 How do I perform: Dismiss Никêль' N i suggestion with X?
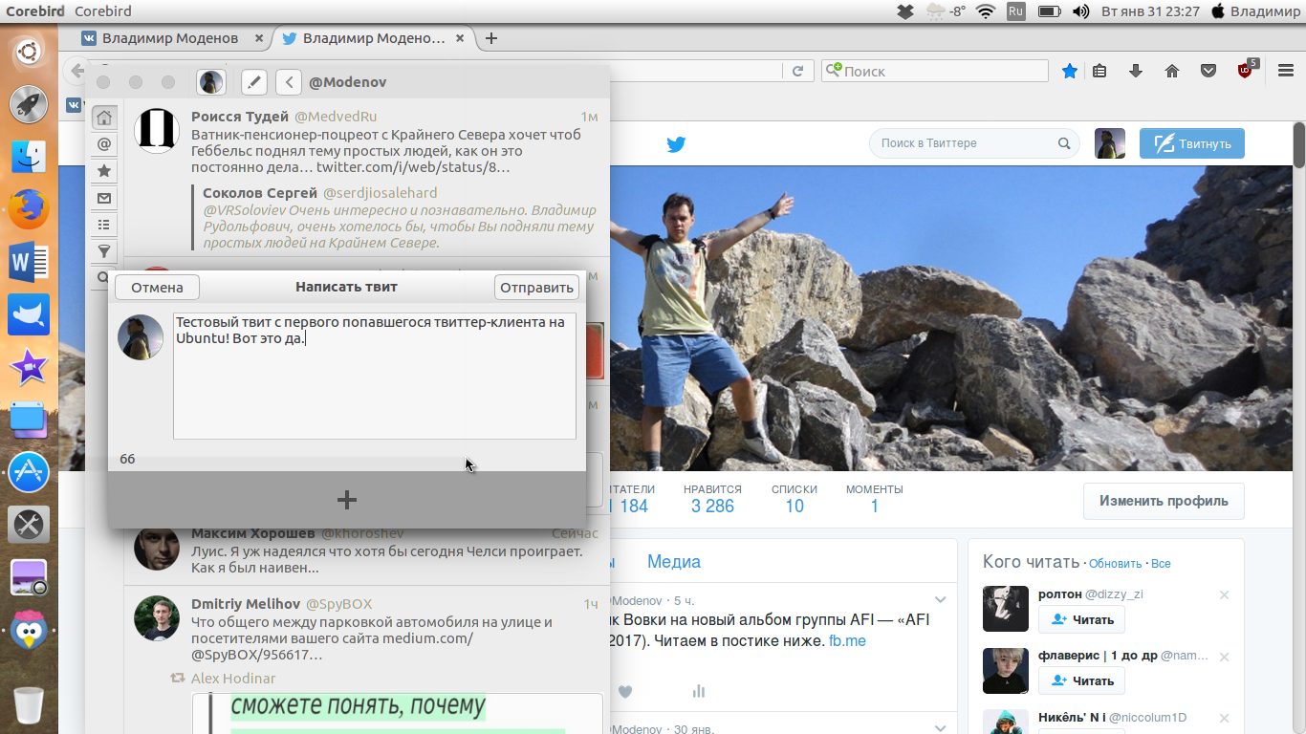pos(1224,718)
